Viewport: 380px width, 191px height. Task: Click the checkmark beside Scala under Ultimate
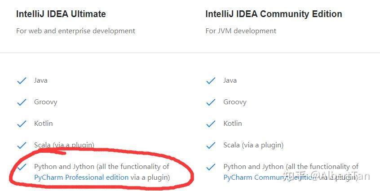[x=22, y=146]
